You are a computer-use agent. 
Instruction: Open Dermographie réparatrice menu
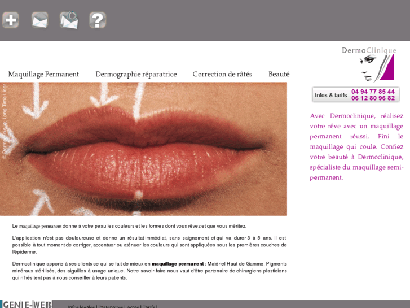coord(136,74)
